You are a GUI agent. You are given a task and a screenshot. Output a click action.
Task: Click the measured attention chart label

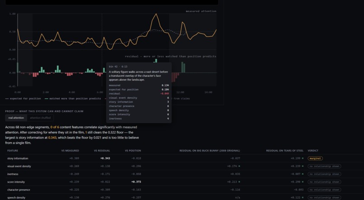[201, 11]
